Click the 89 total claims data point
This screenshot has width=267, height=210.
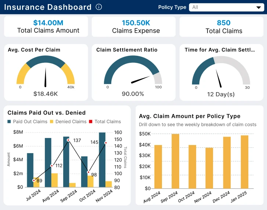tap(34, 180)
